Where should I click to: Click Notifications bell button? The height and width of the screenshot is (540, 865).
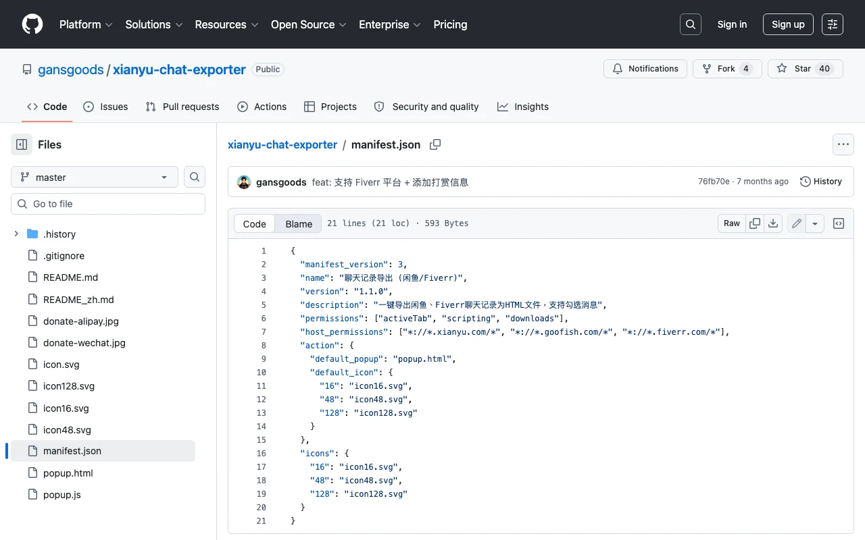645,69
